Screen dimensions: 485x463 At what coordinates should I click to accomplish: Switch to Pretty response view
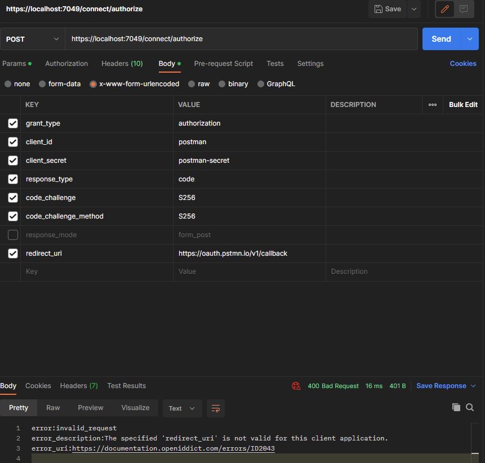[19, 408]
